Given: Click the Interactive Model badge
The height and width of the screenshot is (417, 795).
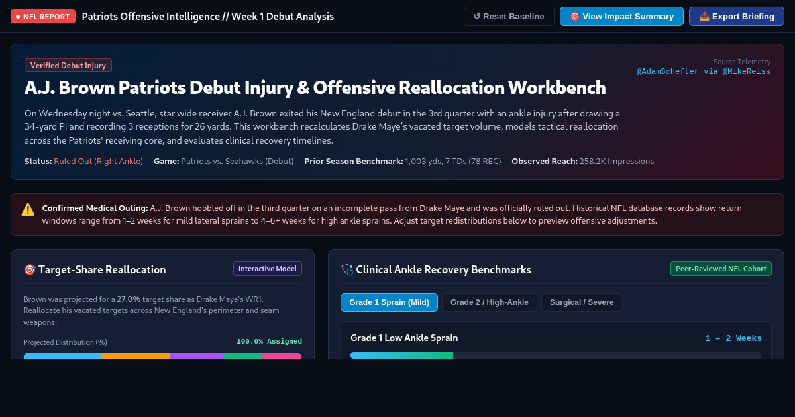Looking at the screenshot, I should 268,269.
